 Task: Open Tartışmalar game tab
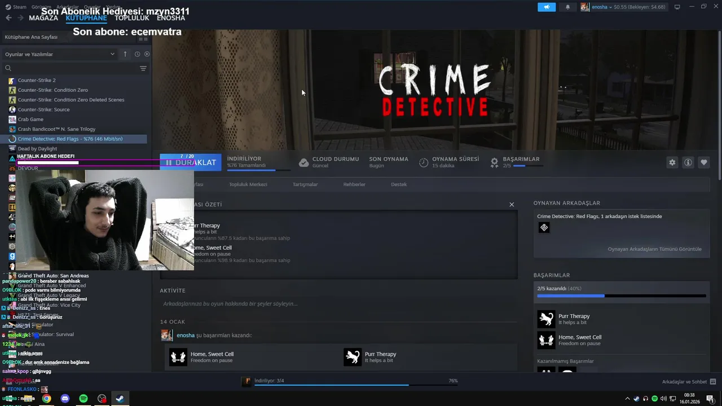pyautogui.click(x=305, y=184)
